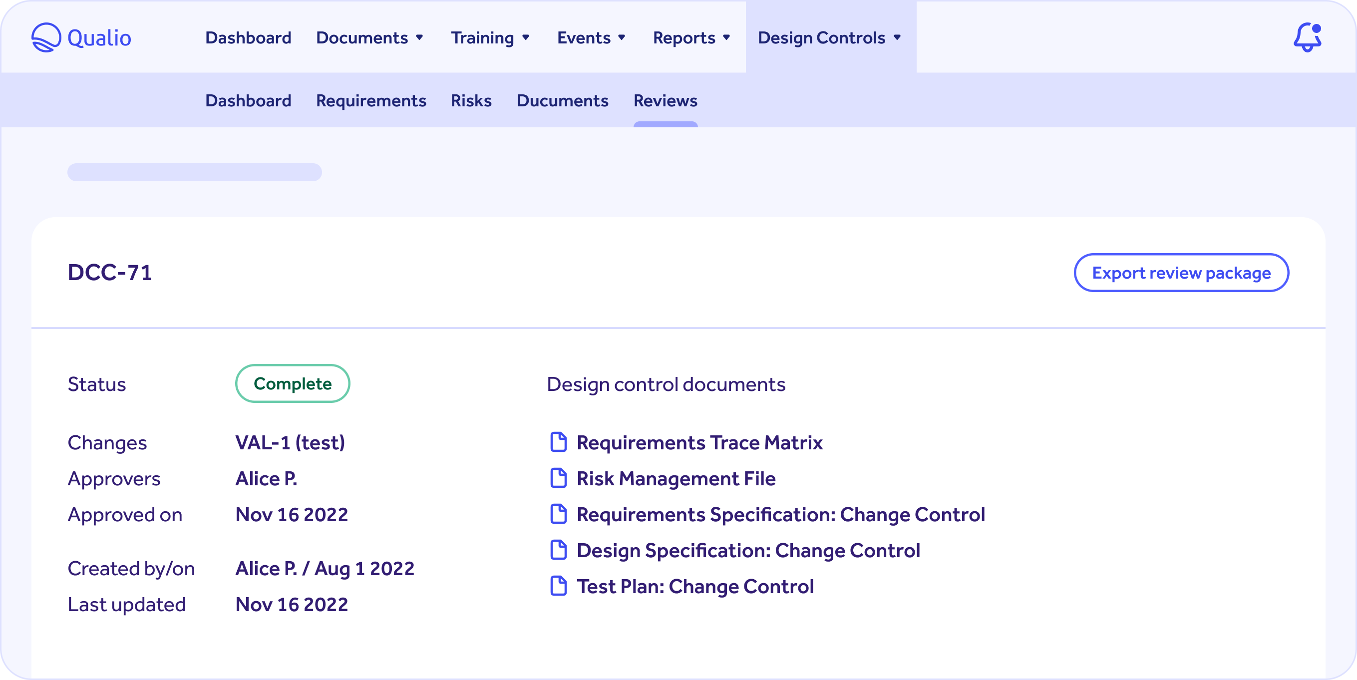Select the Reviews tab

pos(666,101)
